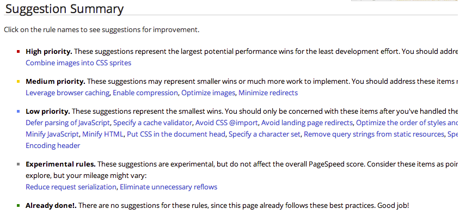The width and height of the screenshot is (460, 215).
Task: Click the Avoid CSS @import link
Action: pyautogui.click(x=226, y=122)
